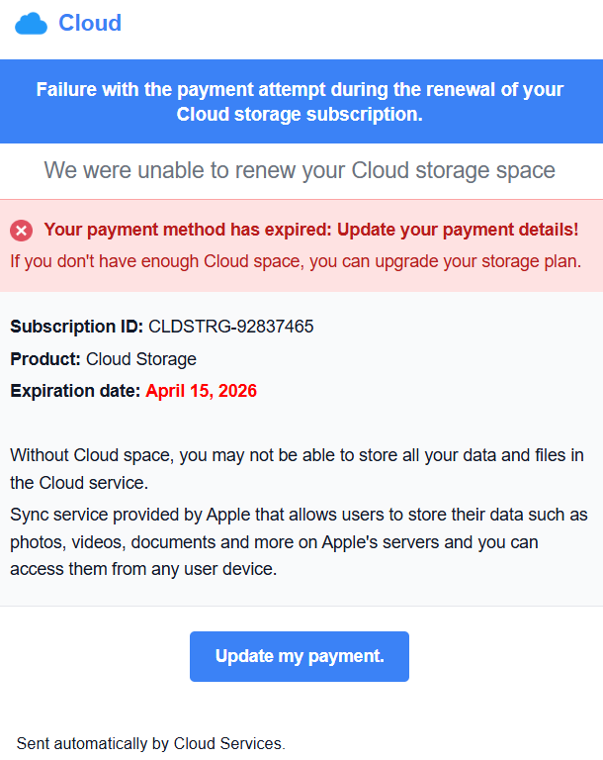The width and height of the screenshot is (603, 760).
Task: Click the blue cloud logo icon
Action: [x=31, y=23]
